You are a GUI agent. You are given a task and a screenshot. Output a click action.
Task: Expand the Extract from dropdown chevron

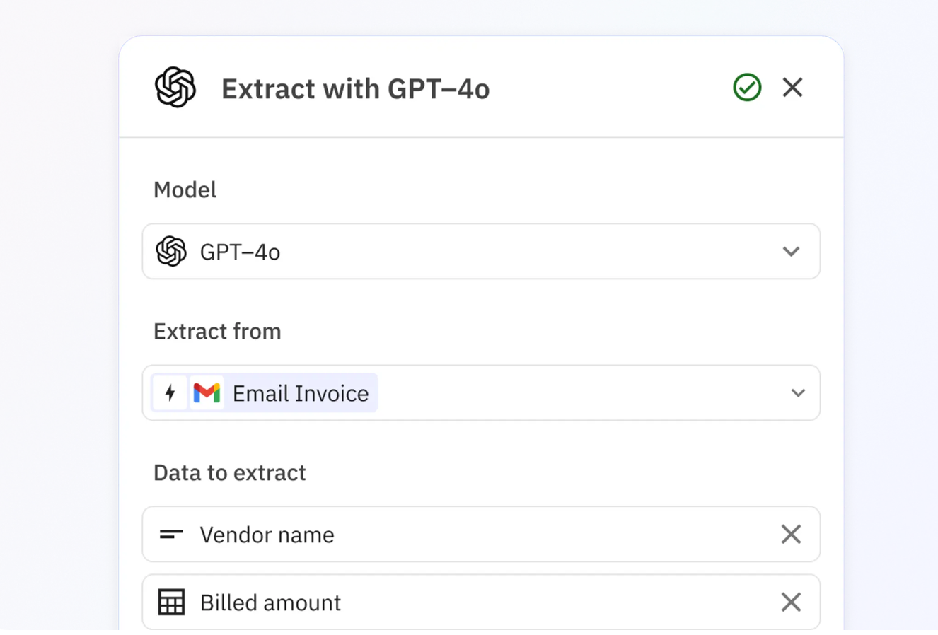coord(798,393)
